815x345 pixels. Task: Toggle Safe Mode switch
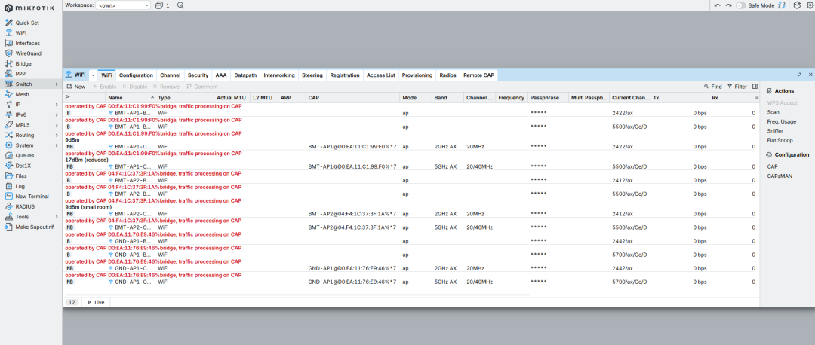click(741, 5)
